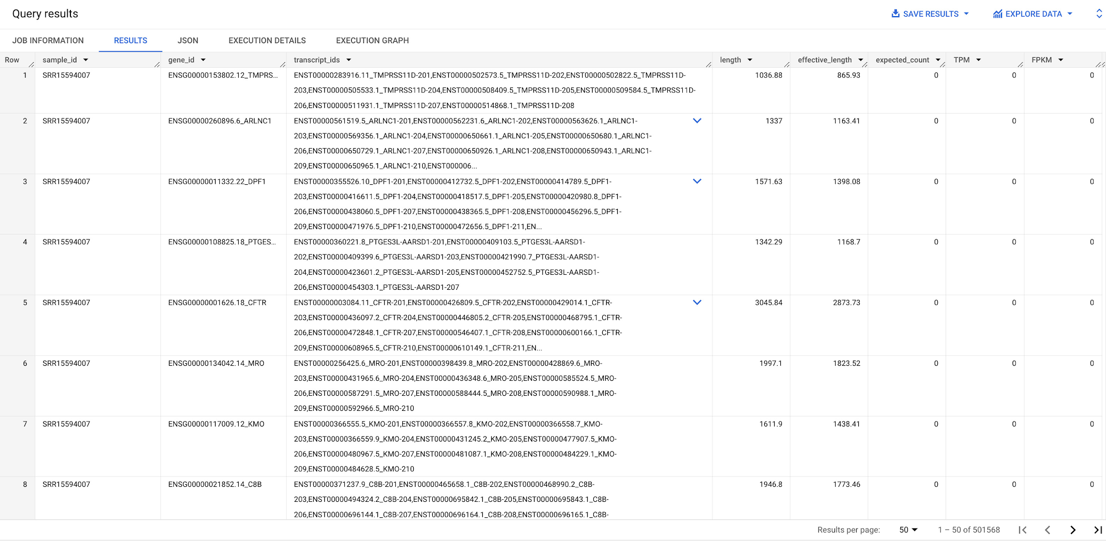Open the Execution Graph tab
1106x542 pixels.
tap(373, 41)
